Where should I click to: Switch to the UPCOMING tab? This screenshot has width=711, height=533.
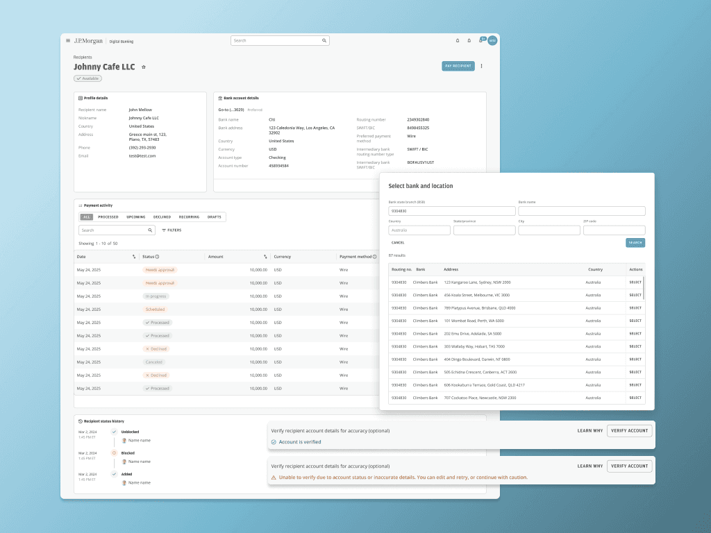coord(136,217)
